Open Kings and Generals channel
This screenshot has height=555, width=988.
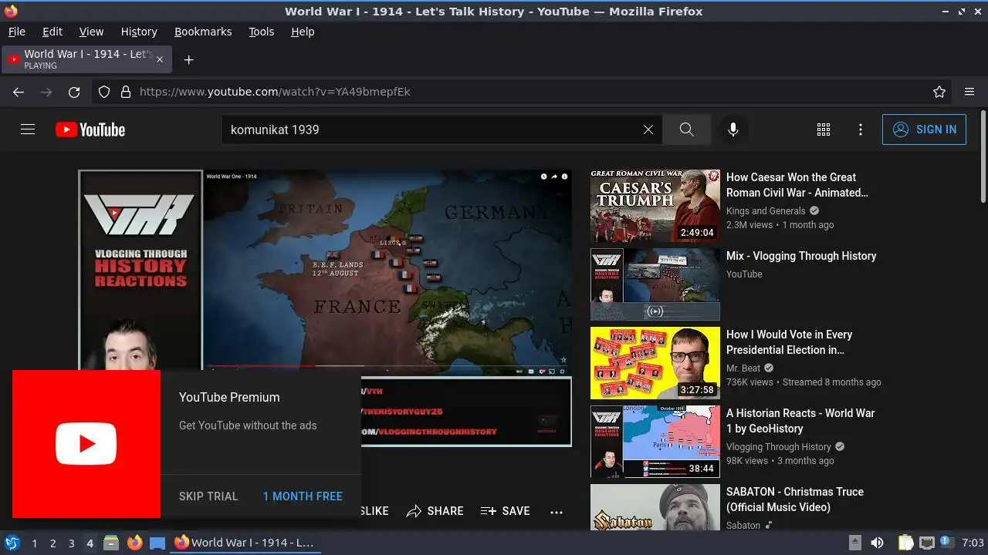(766, 211)
